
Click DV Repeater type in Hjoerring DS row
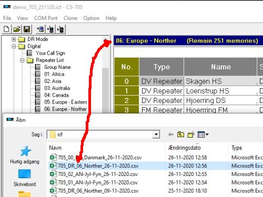pyautogui.click(x=161, y=100)
